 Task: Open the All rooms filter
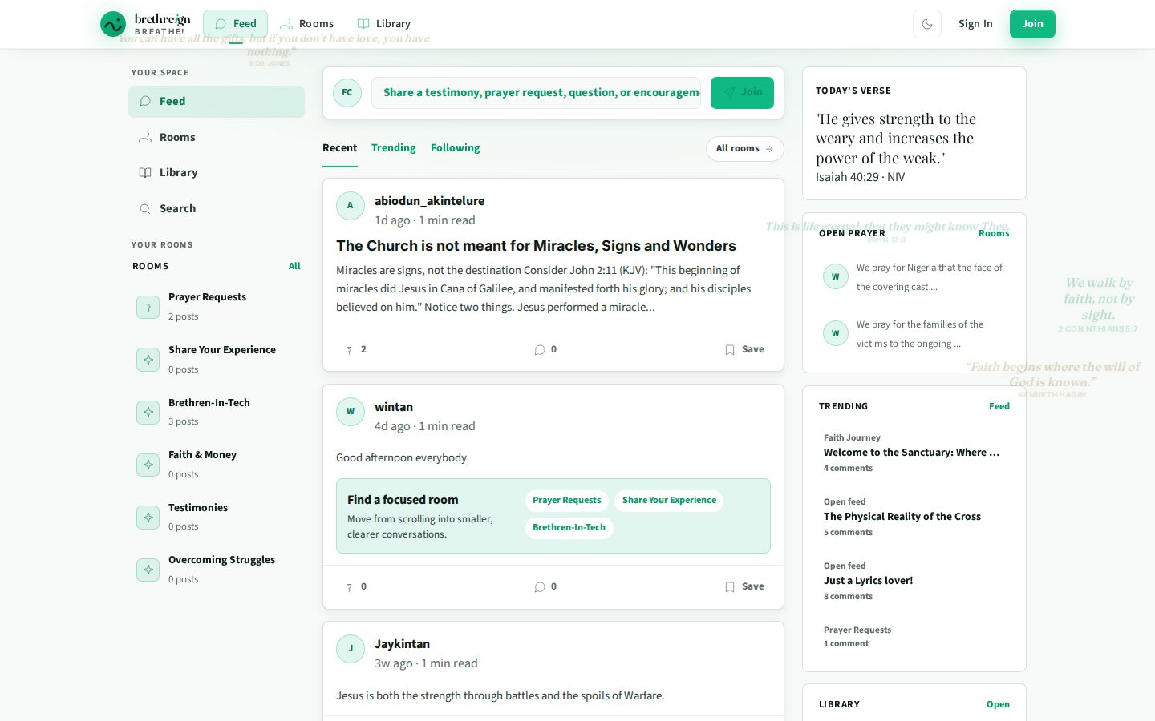click(x=745, y=149)
